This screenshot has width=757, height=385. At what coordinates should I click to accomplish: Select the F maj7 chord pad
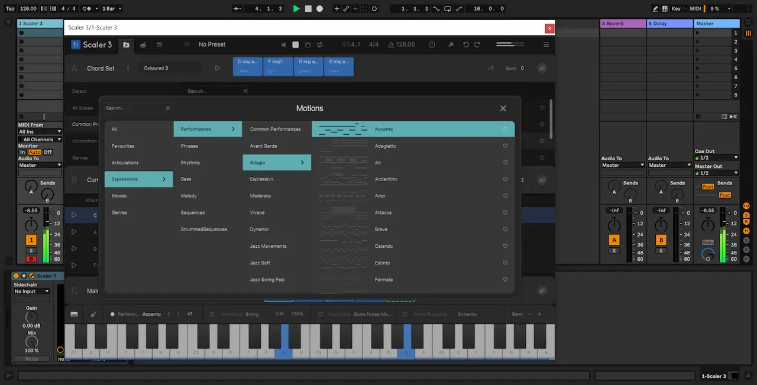click(x=277, y=66)
